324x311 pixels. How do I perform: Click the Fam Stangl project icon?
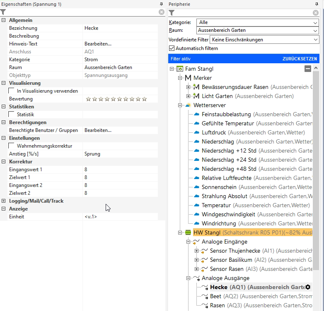click(180, 69)
